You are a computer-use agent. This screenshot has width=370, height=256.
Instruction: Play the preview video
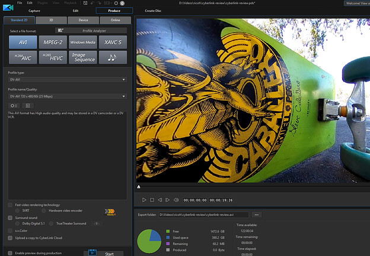[x=144, y=200]
